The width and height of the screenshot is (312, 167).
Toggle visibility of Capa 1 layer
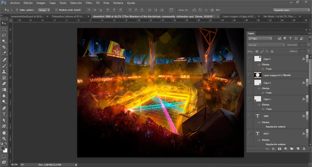(250, 99)
